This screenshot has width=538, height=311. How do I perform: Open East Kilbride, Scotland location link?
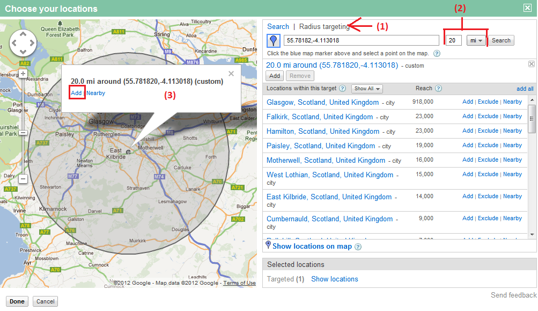coord(329,197)
